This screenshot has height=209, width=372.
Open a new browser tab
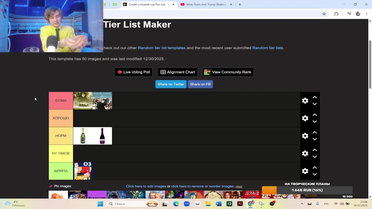[240, 4]
